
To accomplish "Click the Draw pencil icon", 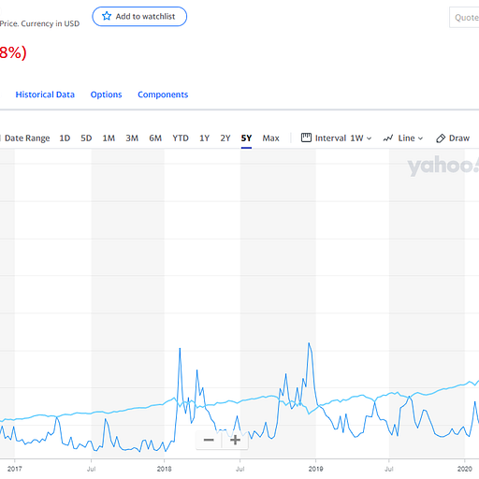I will pos(441,138).
